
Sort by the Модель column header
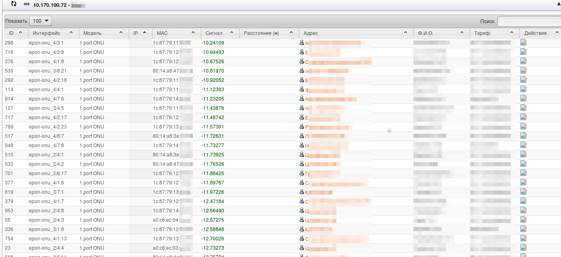(103, 33)
